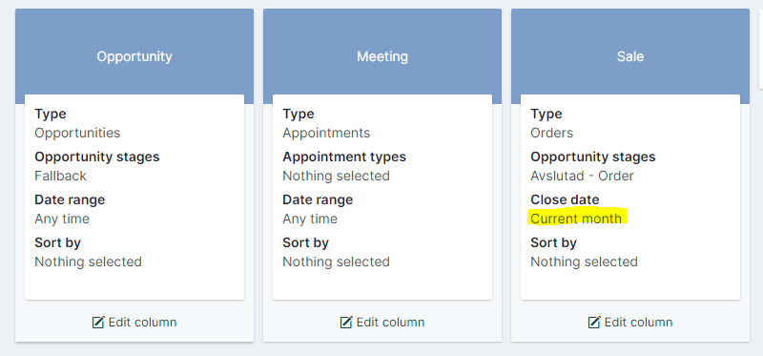This screenshot has height=356, width=763.
Task: Open Edit column link for Opportunity
Action: click(x=134, y=323)
